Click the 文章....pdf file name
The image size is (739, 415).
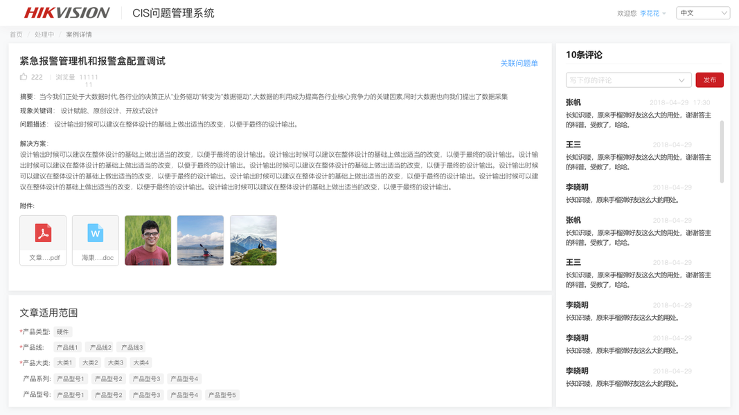coord(45,258)
